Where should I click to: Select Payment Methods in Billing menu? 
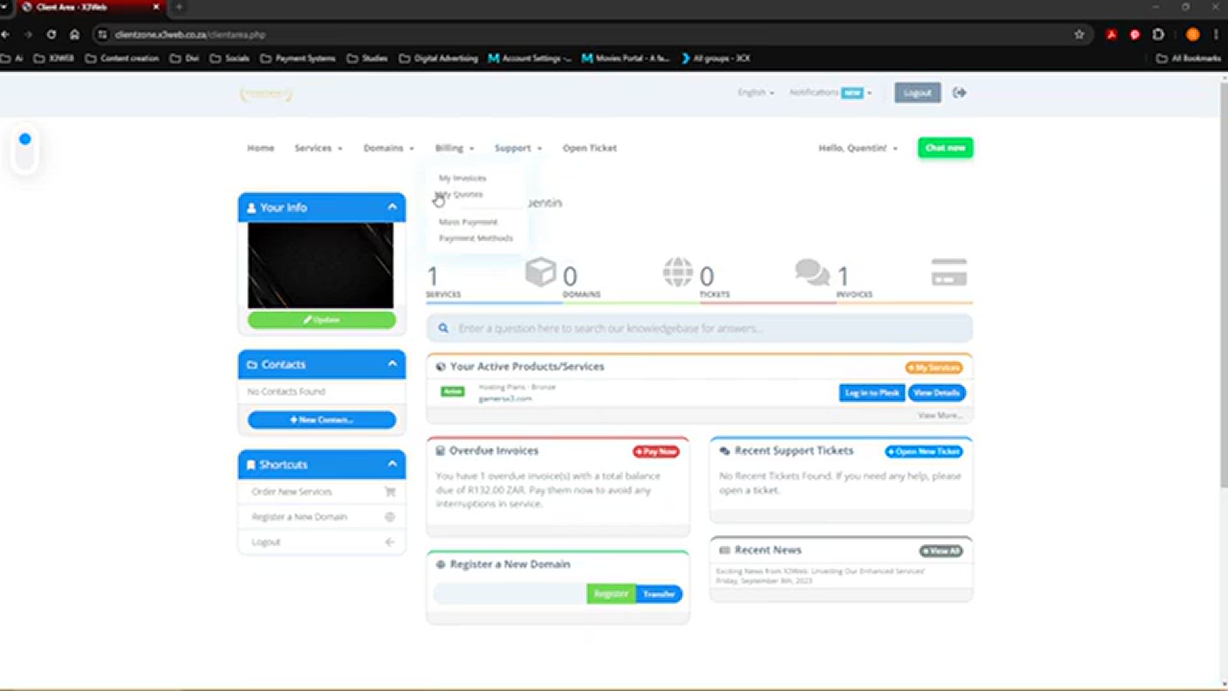pos(476,238)
